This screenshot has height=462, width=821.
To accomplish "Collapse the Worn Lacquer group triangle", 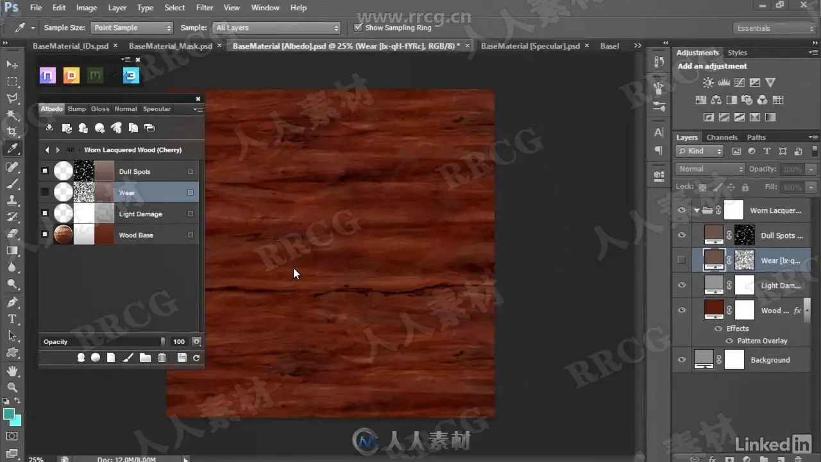I will click(697, 210).
